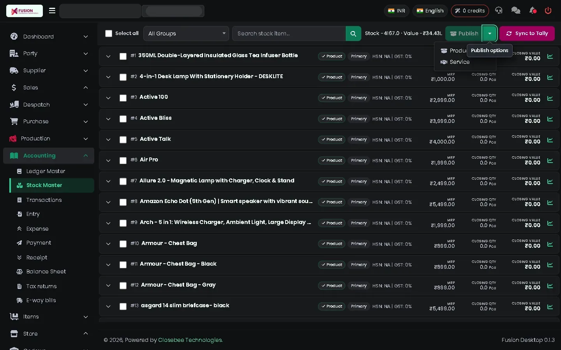Open chart icon for 4-in-1 Desk Lamp row
This screenshot has width=561, height=350.
550,77
